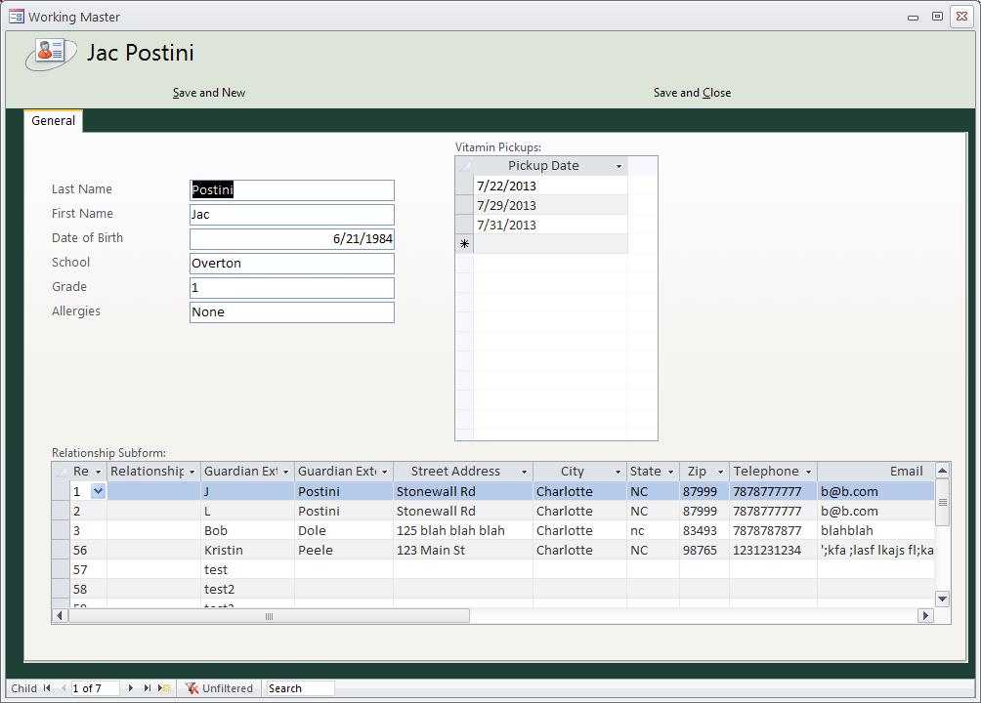Open the combo box in first relationship row
The width and height of the screenshot is (981, 703).
[98, 492]
